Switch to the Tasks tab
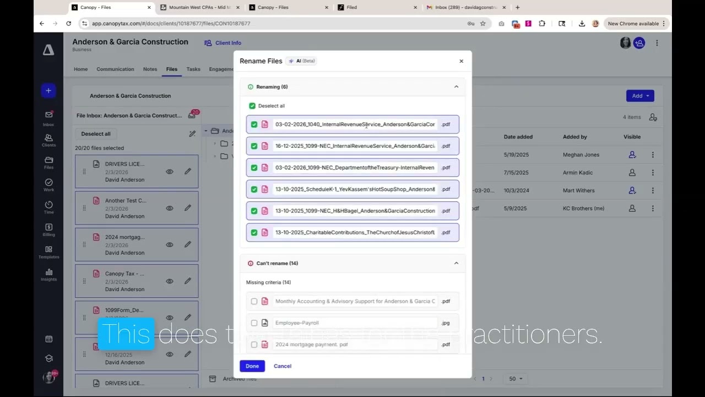The image size is (705, 397). click(x=193, y=69)
